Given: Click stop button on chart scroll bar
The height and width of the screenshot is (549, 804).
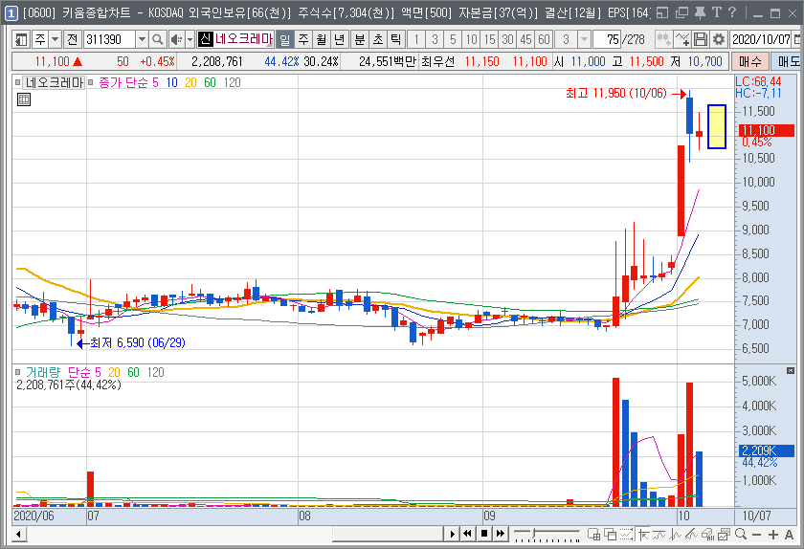Looking at the screenshot, I should click(484, 534).
